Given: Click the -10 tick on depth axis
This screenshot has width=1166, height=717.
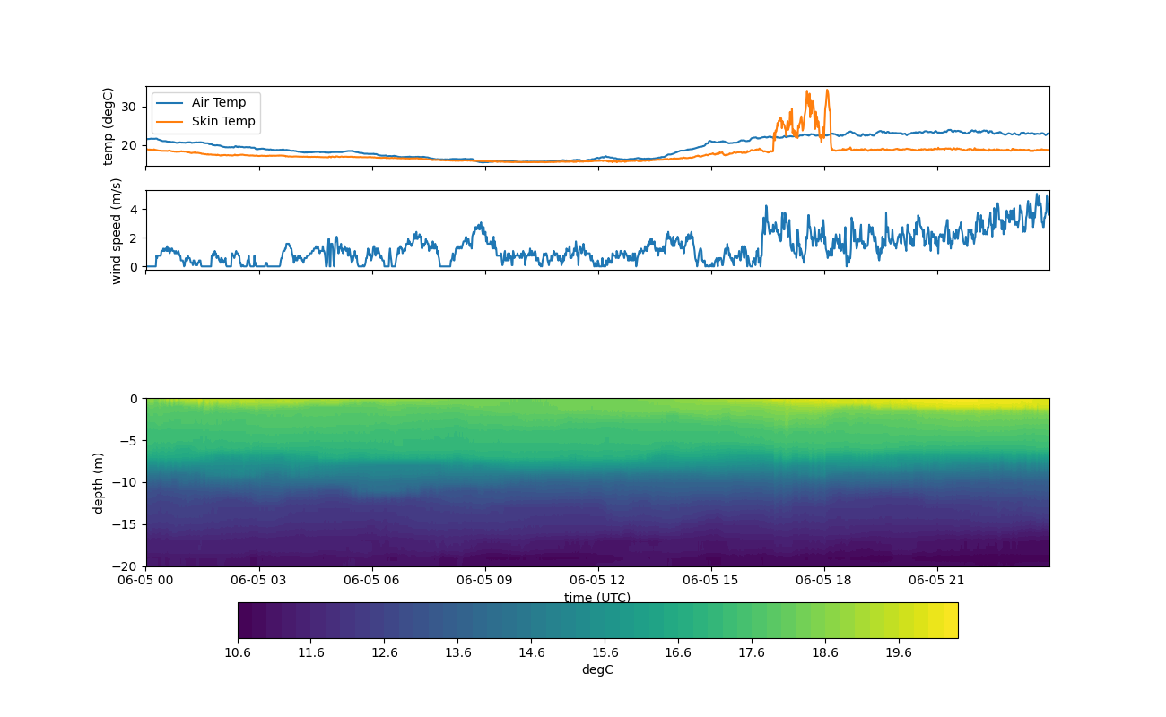Looking at the screenshot, I should pyautogui.click(x=125, y=482).
